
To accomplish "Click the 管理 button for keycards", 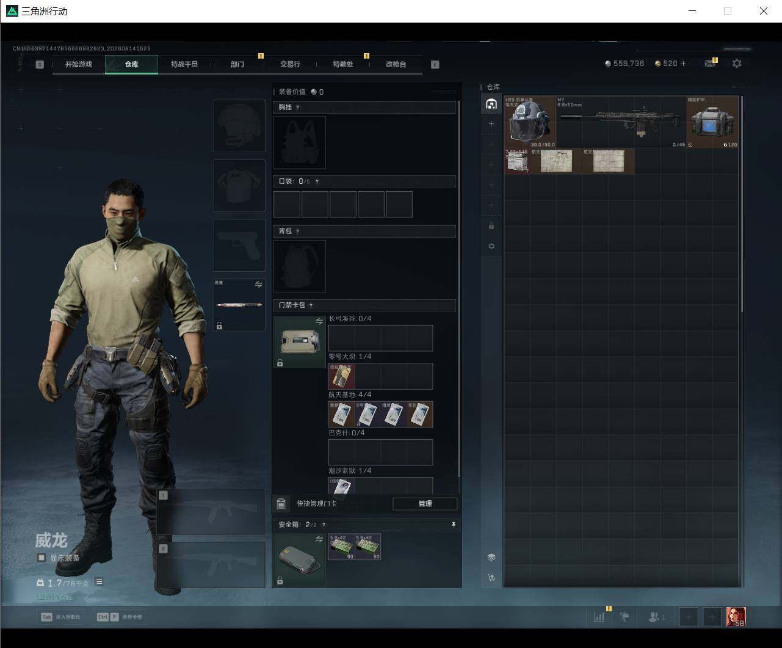I will 425,504.
